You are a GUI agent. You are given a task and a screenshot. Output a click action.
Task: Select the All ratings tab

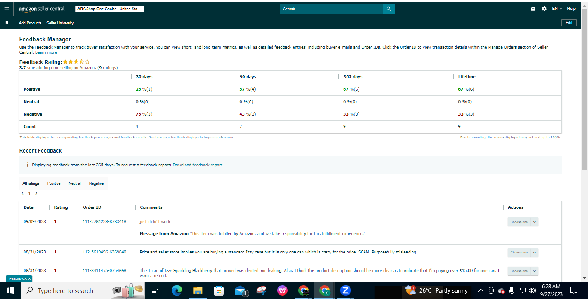point(31,183)
